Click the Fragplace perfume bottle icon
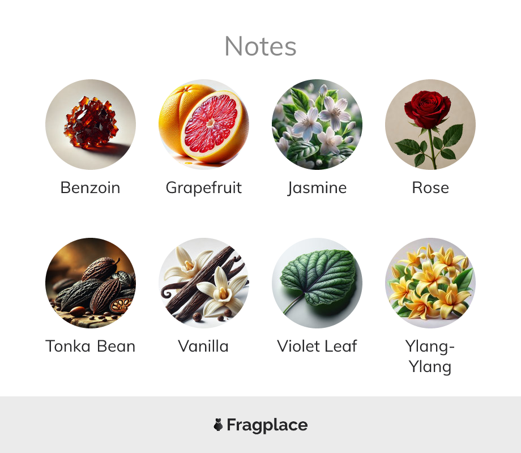 (218, 425)
